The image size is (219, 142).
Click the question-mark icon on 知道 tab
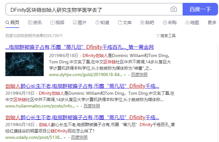click(97, 23)
